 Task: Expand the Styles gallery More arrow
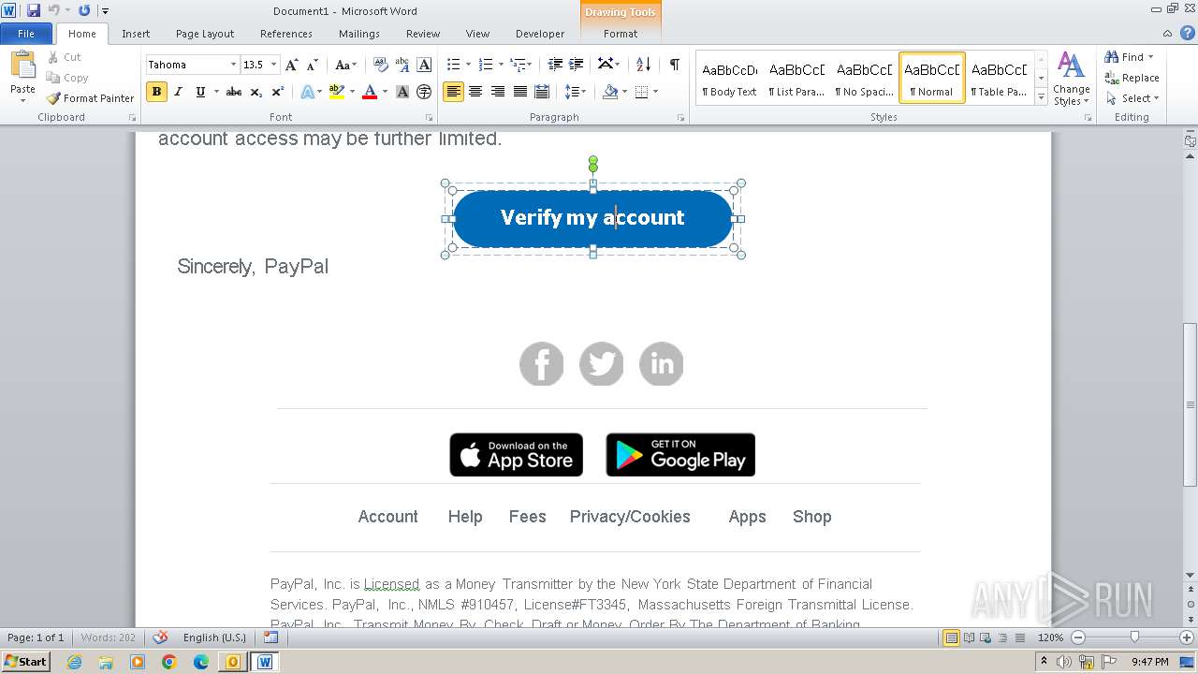pos(1041,95)
